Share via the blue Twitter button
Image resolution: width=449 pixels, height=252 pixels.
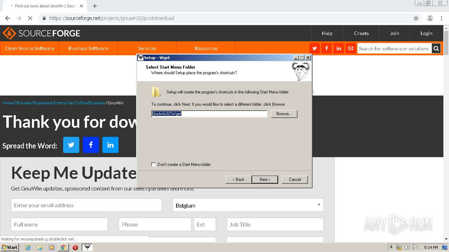pos(71,145)
